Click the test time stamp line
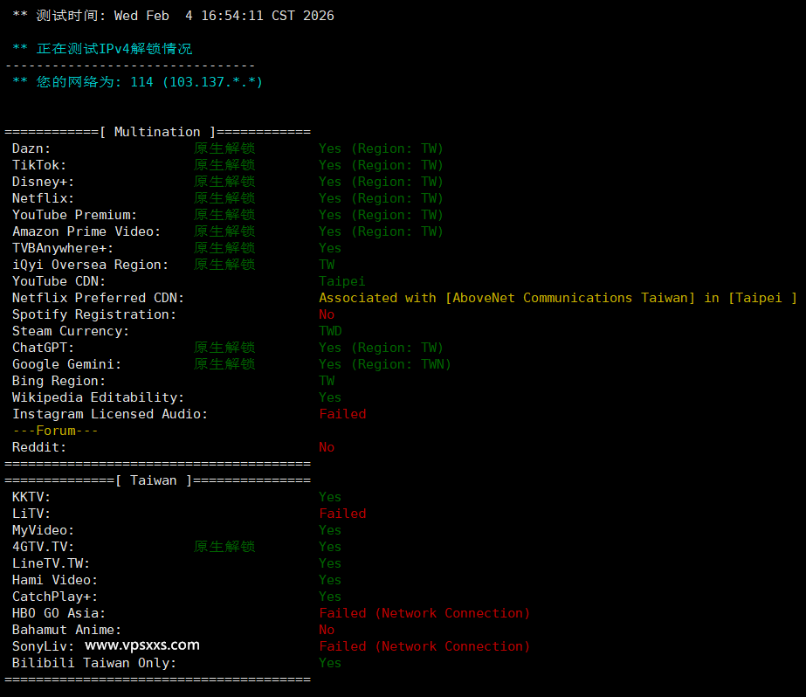The image size is (806, 697). [x=173, y=16]
